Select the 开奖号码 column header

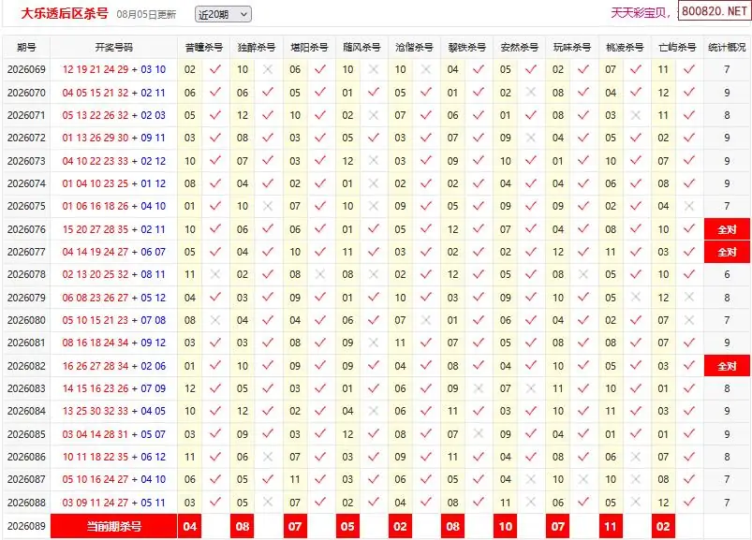(113, 47)
